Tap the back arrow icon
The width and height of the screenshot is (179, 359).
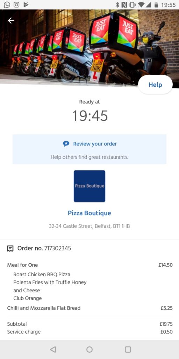pyautogui.click(x=11, y=21)
